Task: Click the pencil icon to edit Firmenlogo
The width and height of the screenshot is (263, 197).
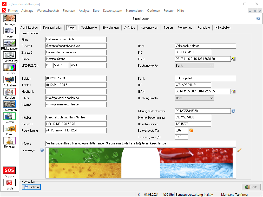Action: pos(239,150)
